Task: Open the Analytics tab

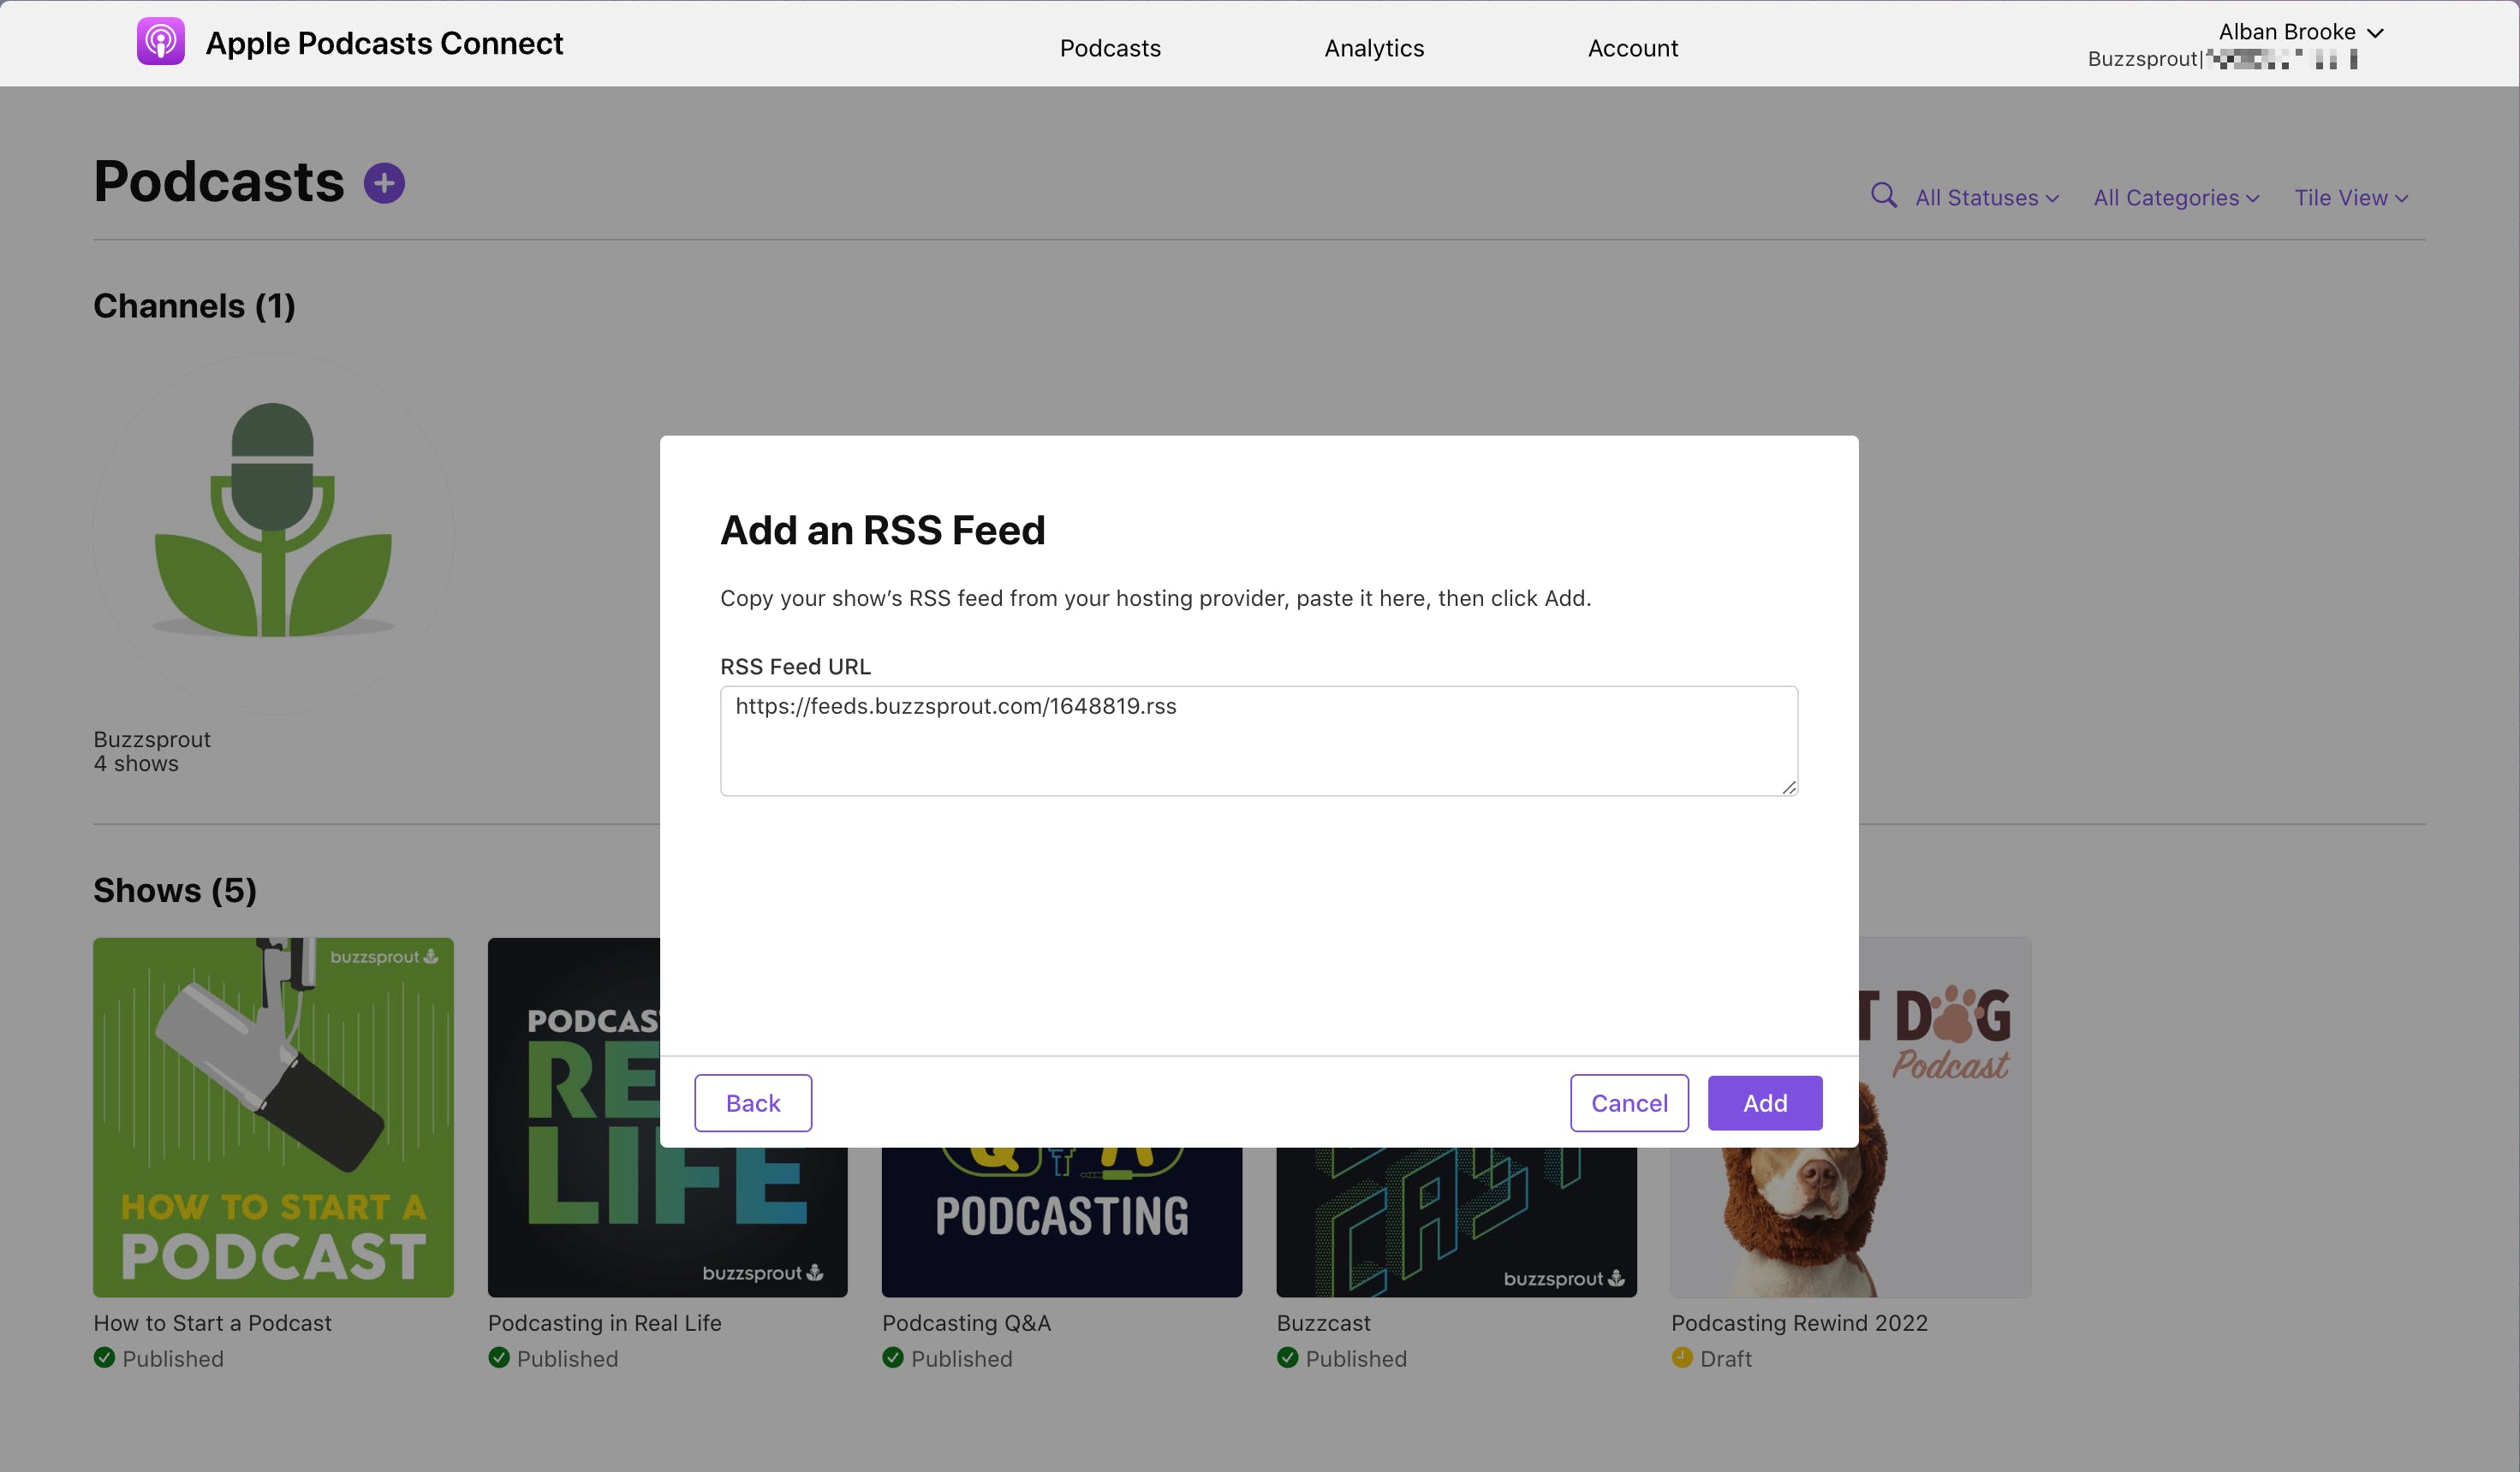Action: [x=1374, y=47]
